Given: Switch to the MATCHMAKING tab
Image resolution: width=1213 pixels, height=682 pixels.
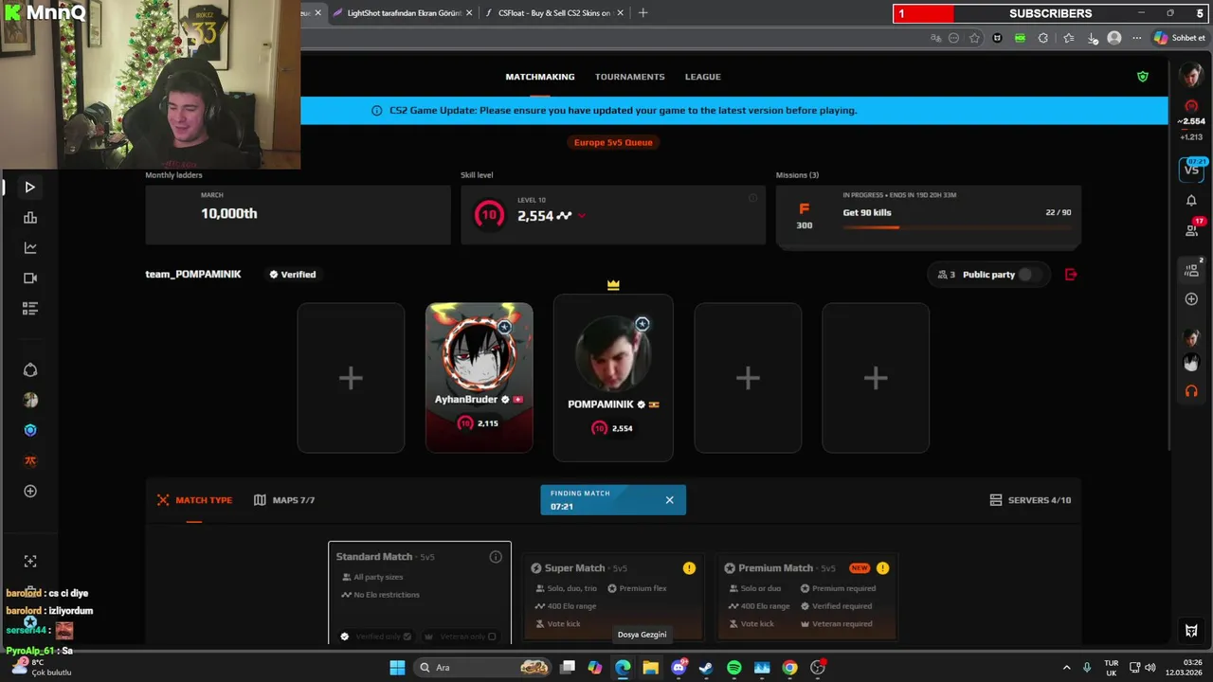Looking at the screenshot, I should (540, 77).
